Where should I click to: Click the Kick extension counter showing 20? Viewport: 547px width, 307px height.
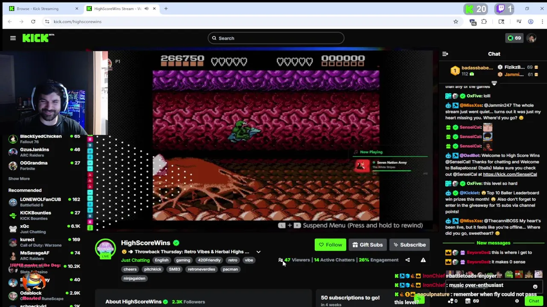[x=475, y=9]
